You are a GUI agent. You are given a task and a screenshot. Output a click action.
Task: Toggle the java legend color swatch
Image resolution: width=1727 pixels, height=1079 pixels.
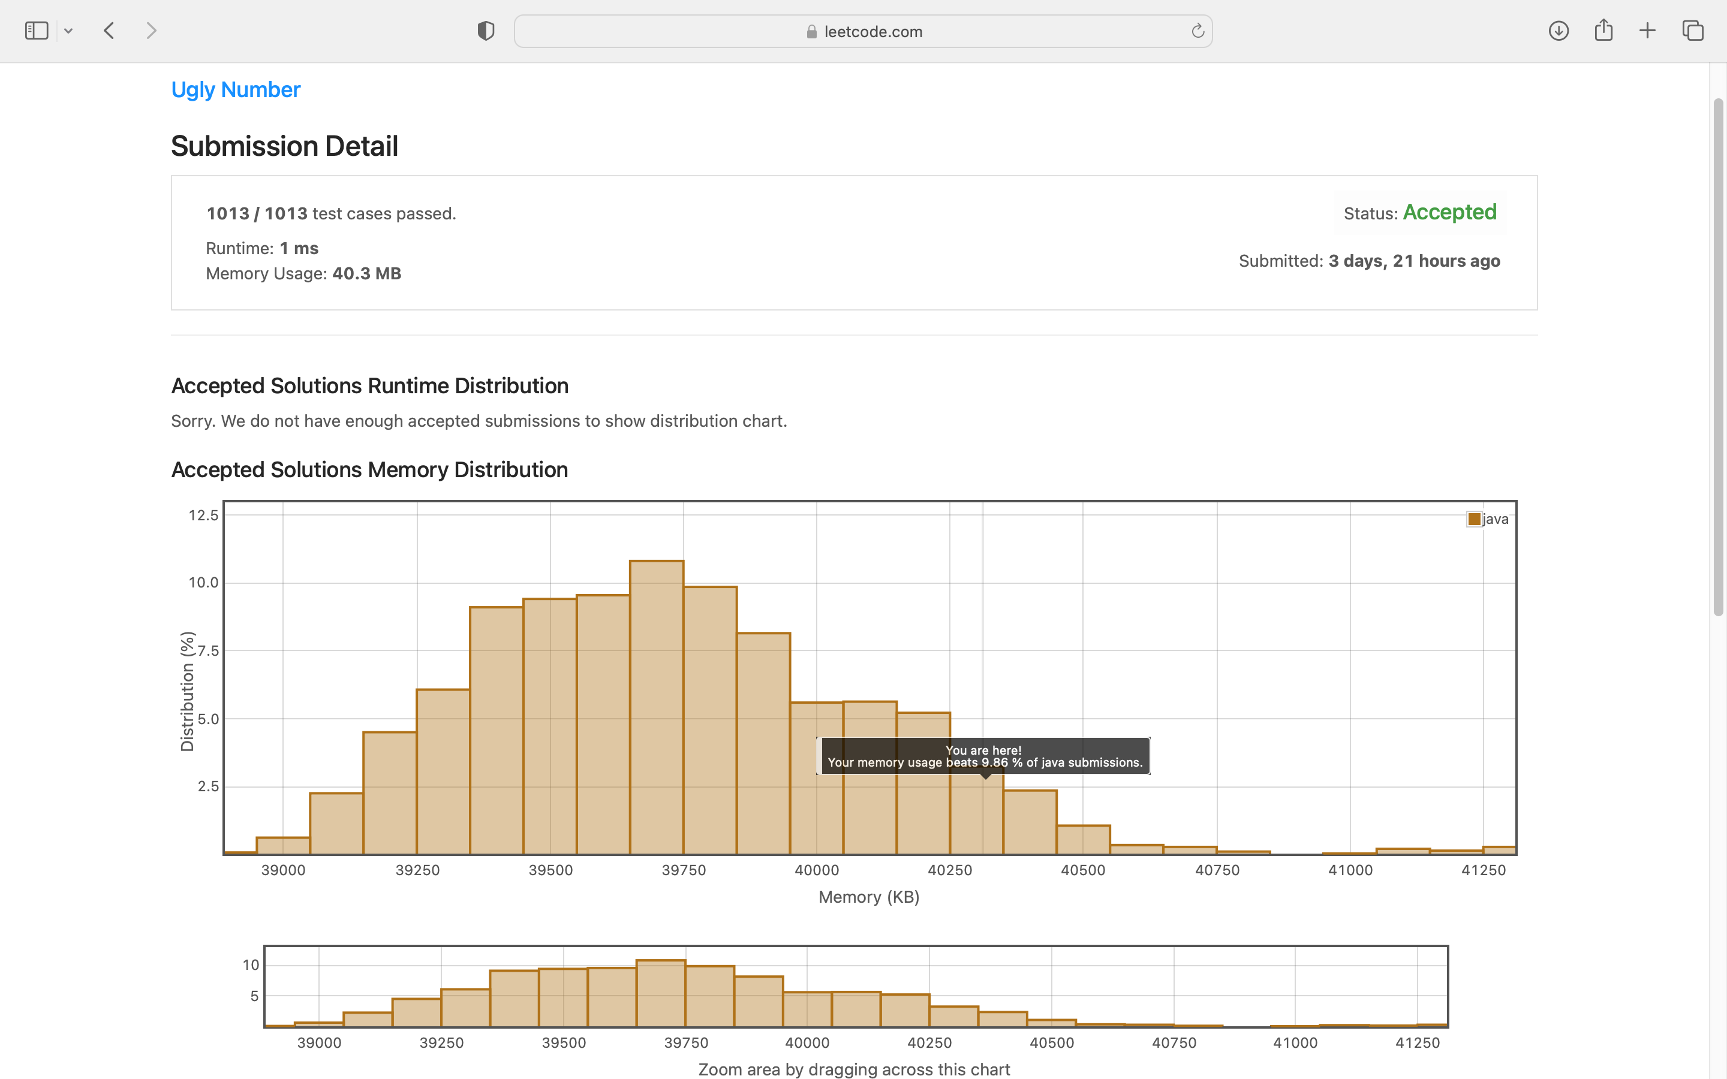click(x=1474, y=519)
